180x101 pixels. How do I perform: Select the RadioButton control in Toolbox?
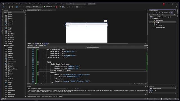(x=11, y=34)
